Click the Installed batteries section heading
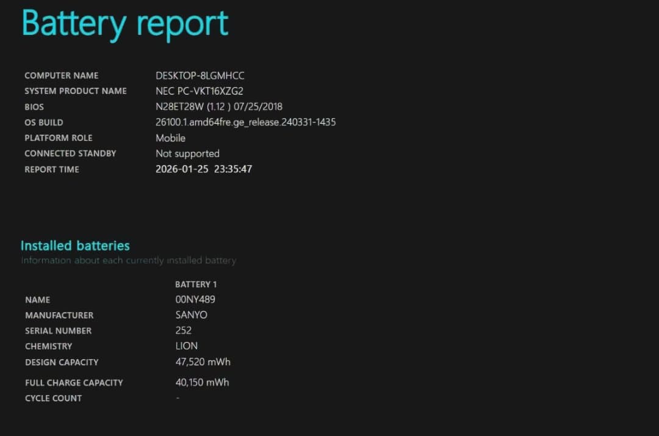The image size is (659, 436). 75,246
